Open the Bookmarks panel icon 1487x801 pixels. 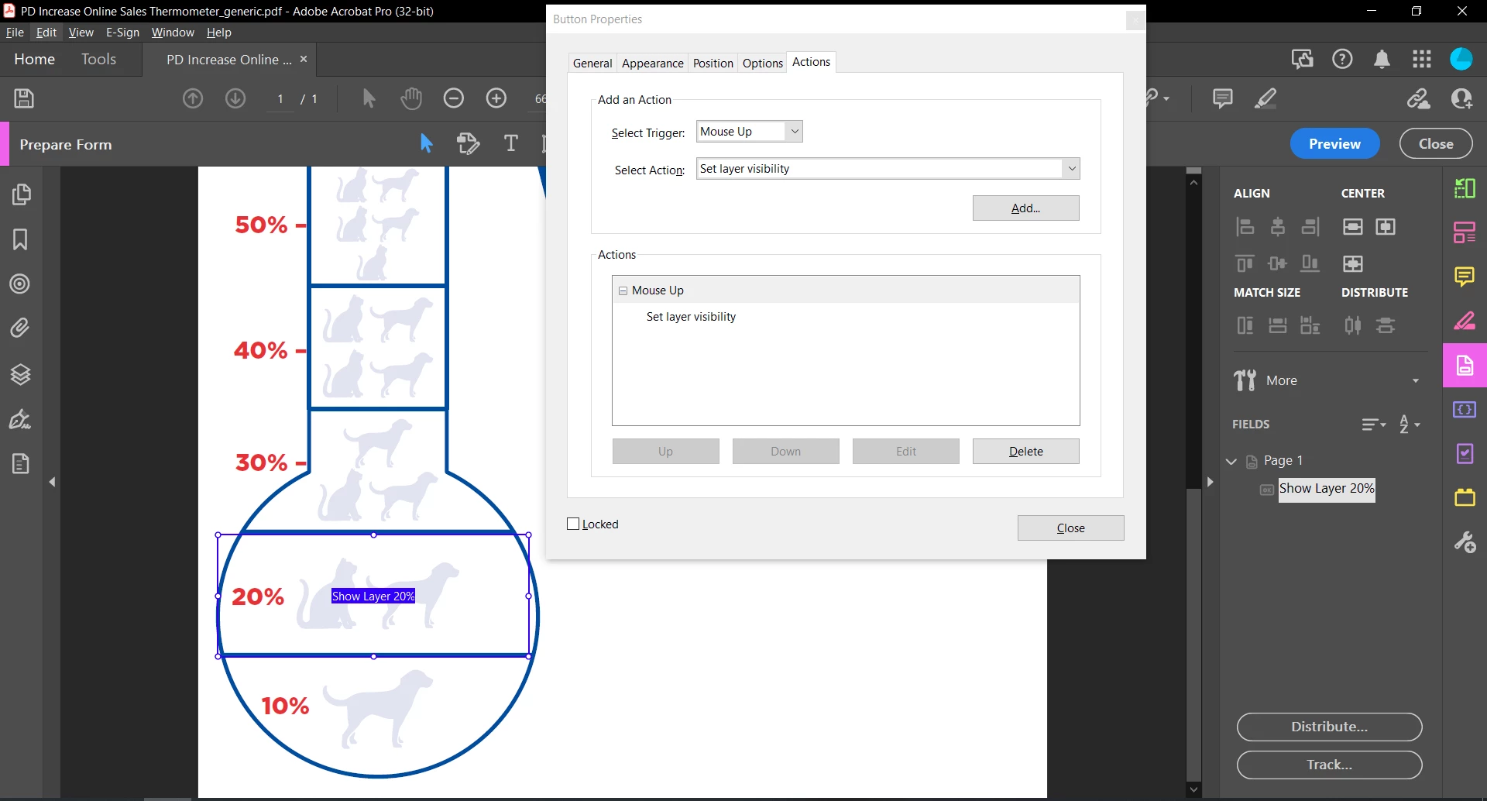(x=21, y=239)
